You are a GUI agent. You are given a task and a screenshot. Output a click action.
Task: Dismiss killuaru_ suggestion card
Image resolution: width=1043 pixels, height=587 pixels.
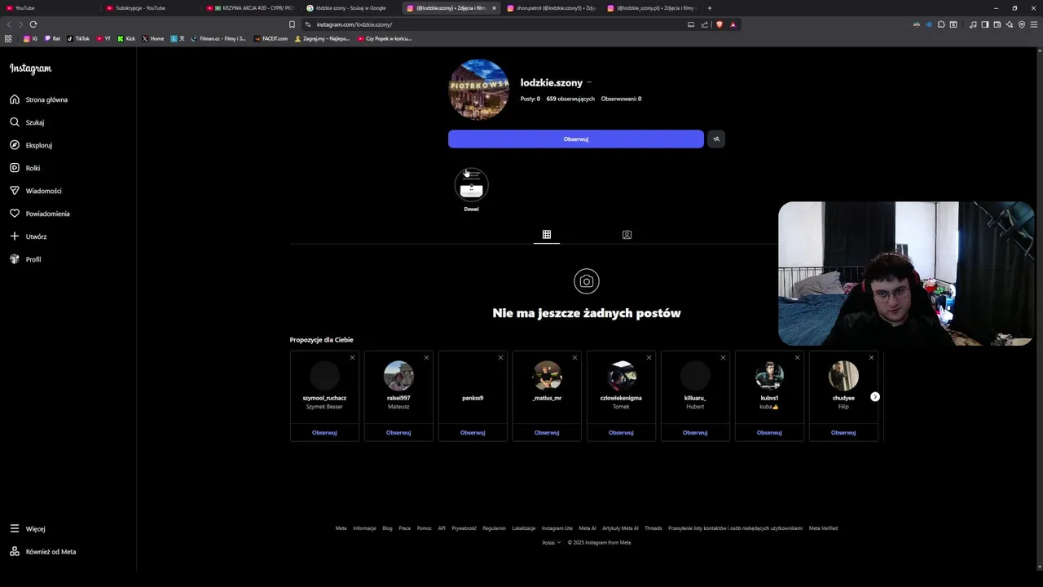[723, 357]
